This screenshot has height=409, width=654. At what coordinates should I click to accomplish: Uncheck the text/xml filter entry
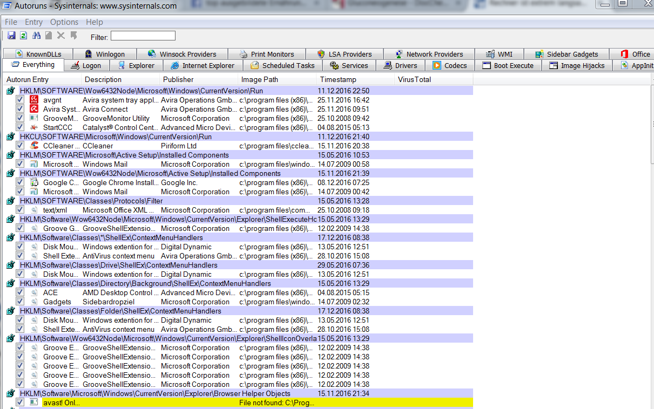point(20,210)
